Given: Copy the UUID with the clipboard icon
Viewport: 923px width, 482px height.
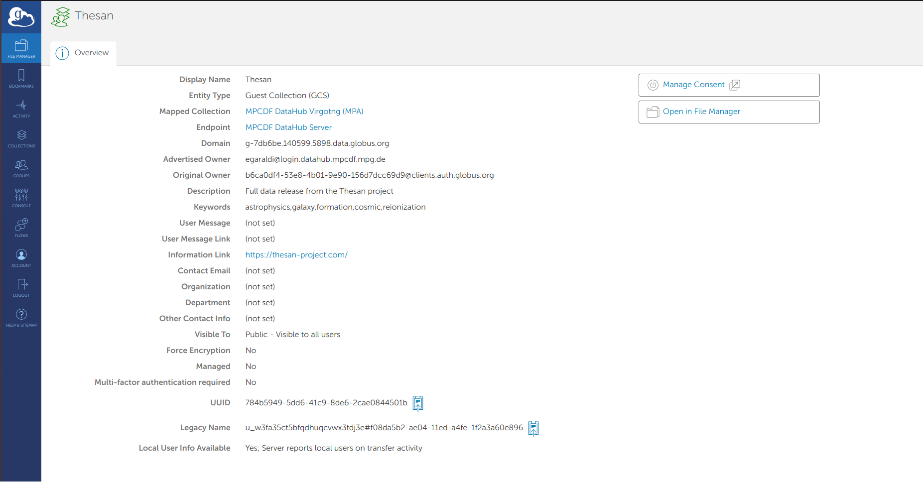Looking at the screenshot, I should pos(418,403).
